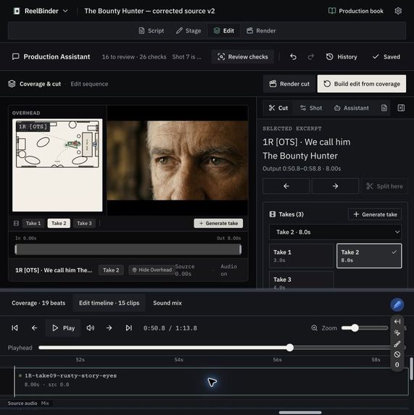The image size is (414, 415).
Task: Click the Mix label beside Source audio
Action: point(45,403)
